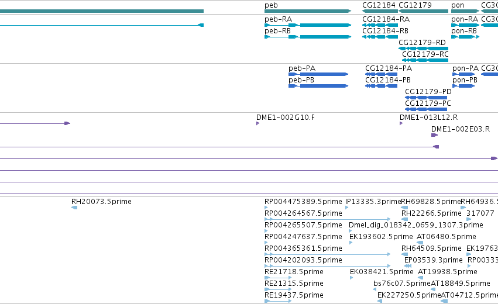498x304 pixels.
Task: Open the RE19437.5prime EST label
Action: [294, 295]
